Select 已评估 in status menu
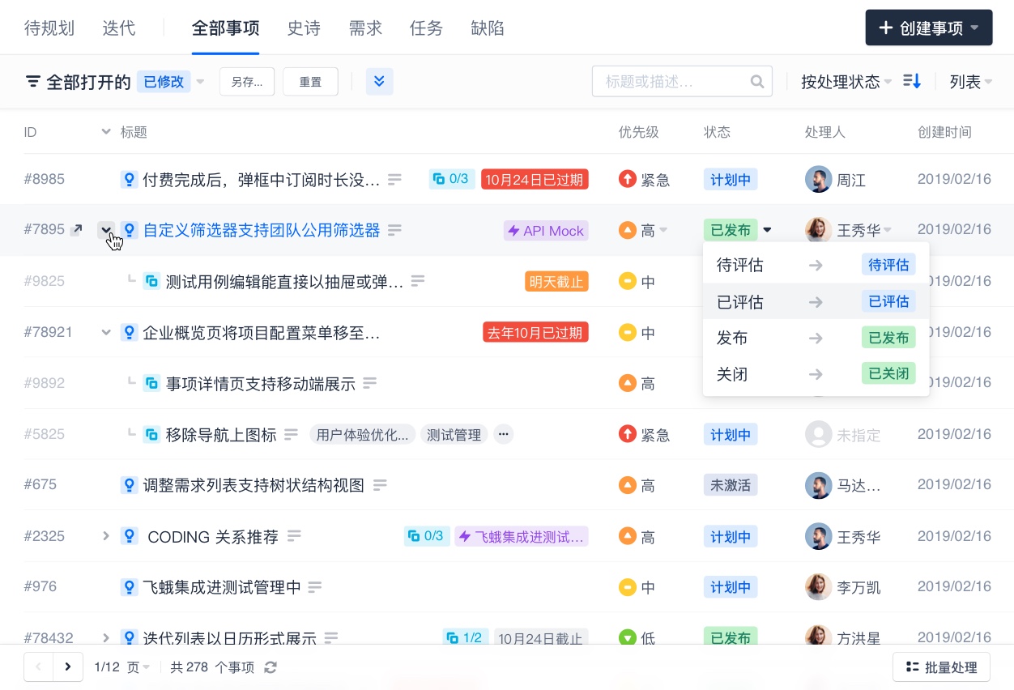Viewport: 1014px width, 690px height. click(816, 302)
